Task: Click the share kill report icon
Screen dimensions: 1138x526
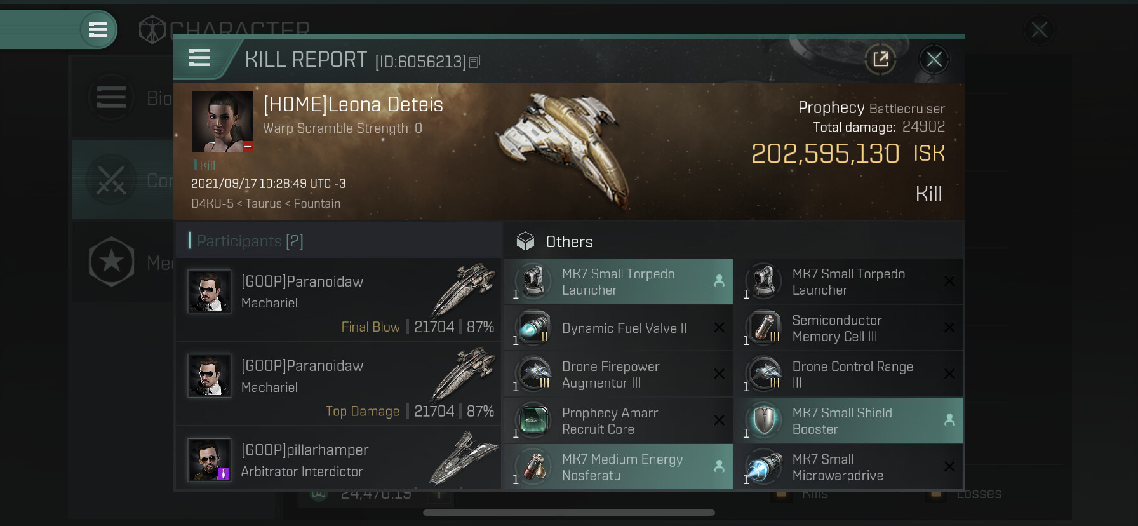Action: pyautogui.click(x=880, y=60)
